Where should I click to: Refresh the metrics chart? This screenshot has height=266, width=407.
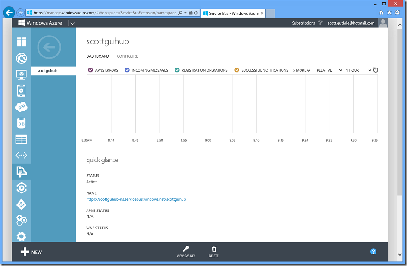[376, 70]
